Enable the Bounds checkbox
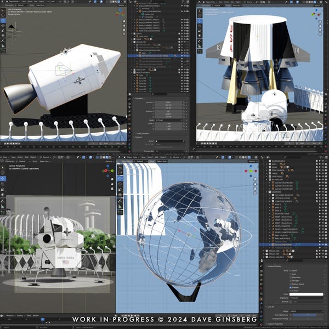Viewport: 329px width, 329px height. tap(291, 302)
